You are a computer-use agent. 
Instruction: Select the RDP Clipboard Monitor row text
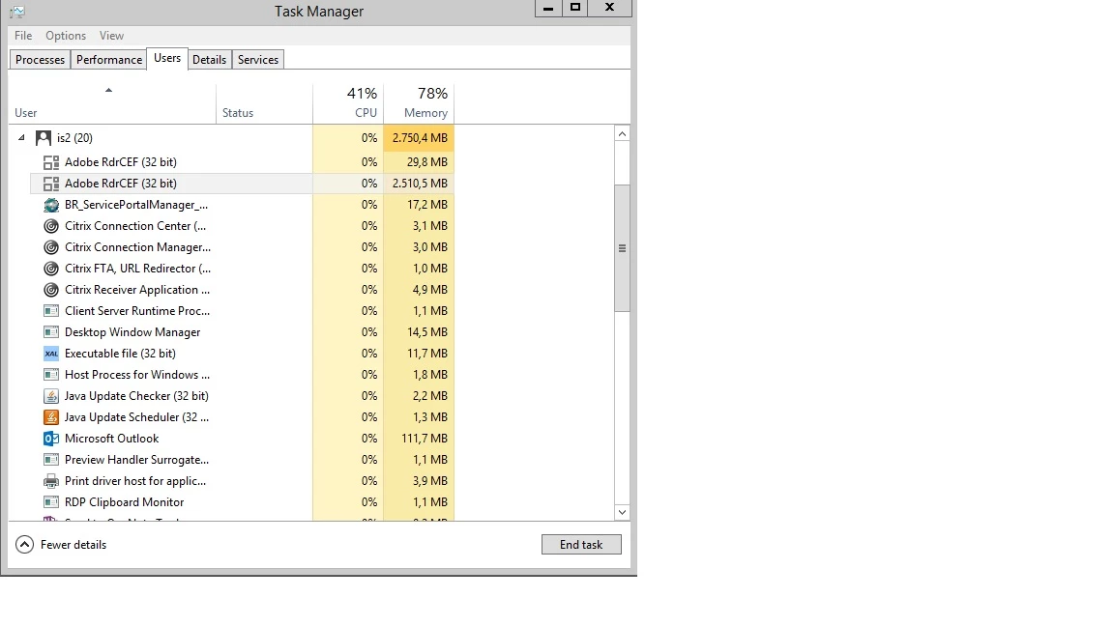(125, 502)
